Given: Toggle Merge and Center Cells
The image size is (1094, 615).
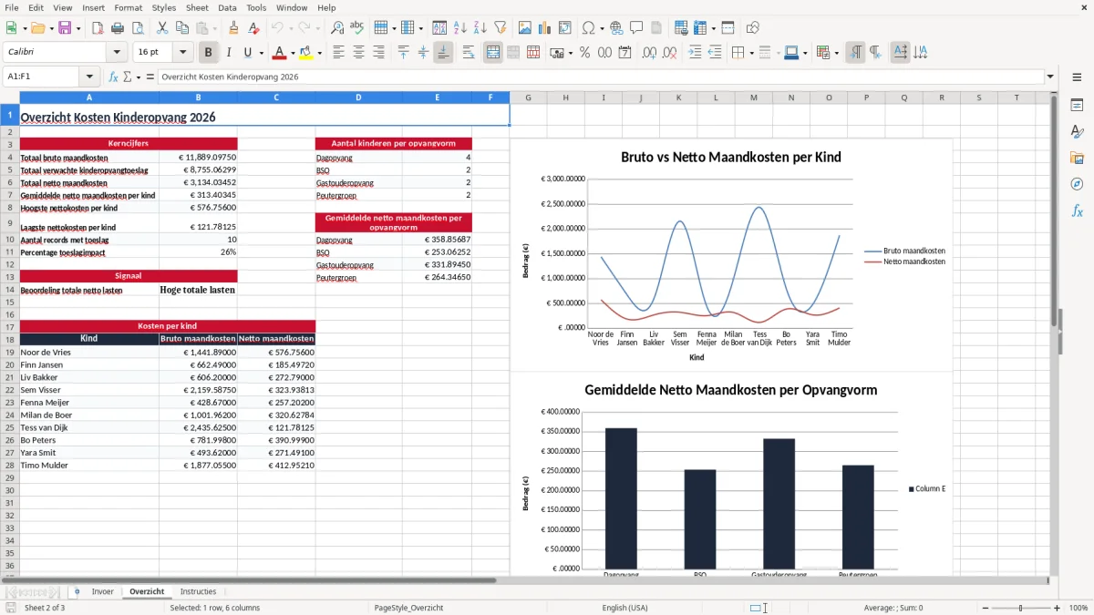Looking at the screenshot, I should pyautogui.click(x=493, y=53).
